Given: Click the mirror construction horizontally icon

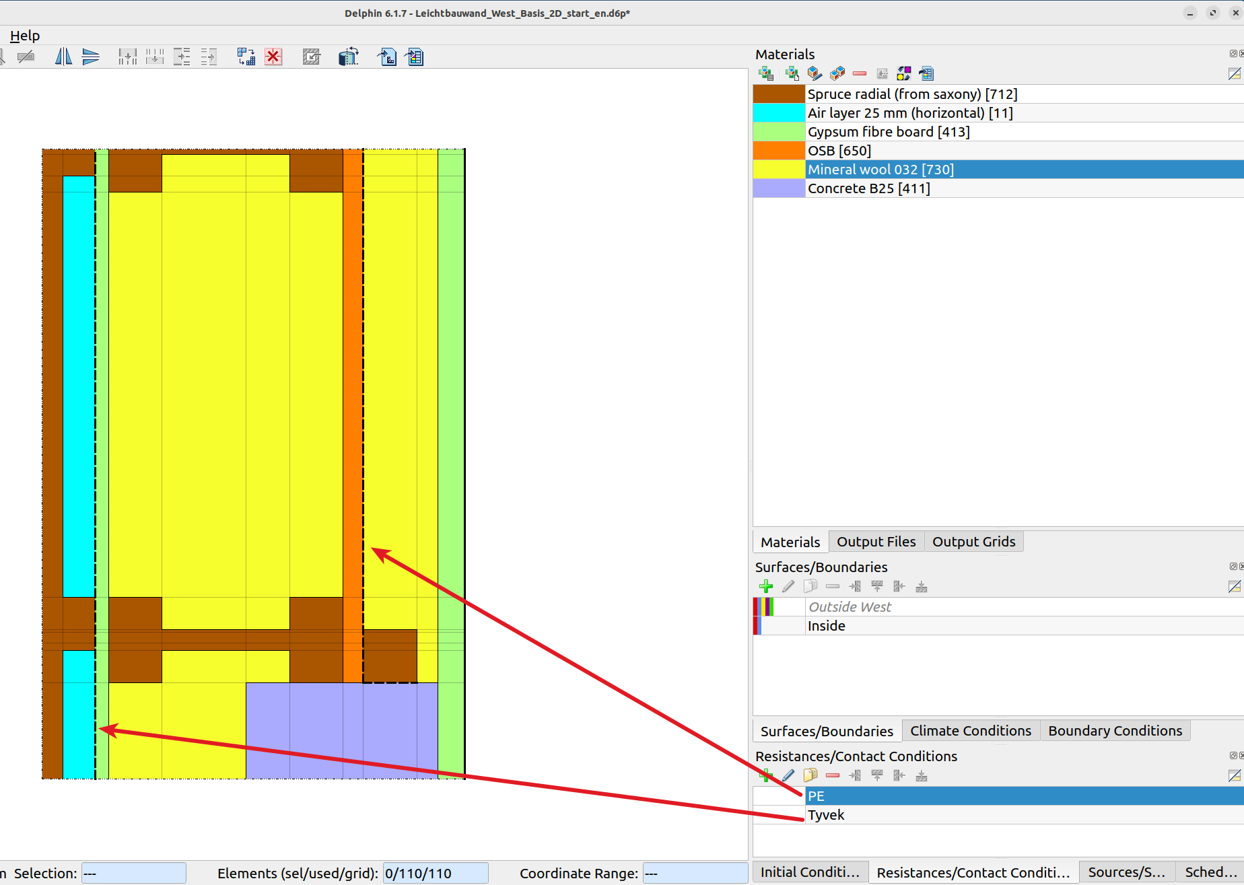Looking at the screenshot, I should (63, 57).
